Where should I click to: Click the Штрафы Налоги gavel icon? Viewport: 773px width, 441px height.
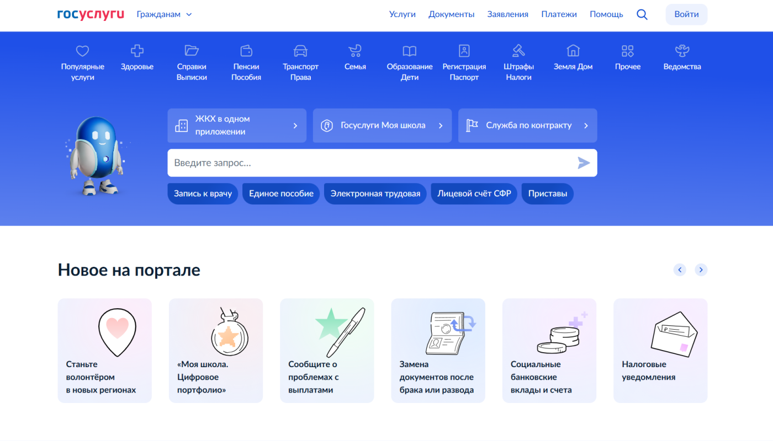[x=518, y=51]
